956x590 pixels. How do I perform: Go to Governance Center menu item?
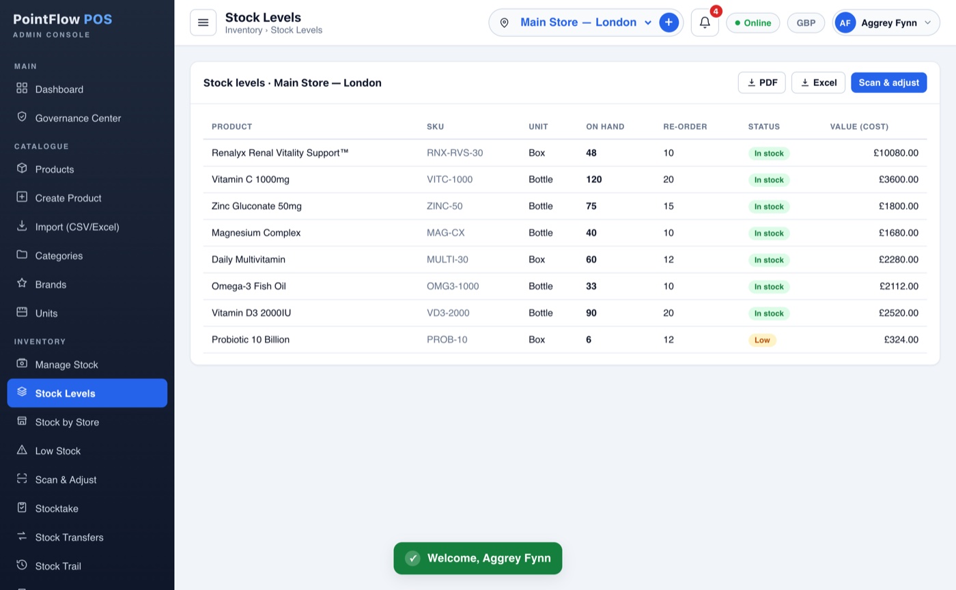pos(87,117)
